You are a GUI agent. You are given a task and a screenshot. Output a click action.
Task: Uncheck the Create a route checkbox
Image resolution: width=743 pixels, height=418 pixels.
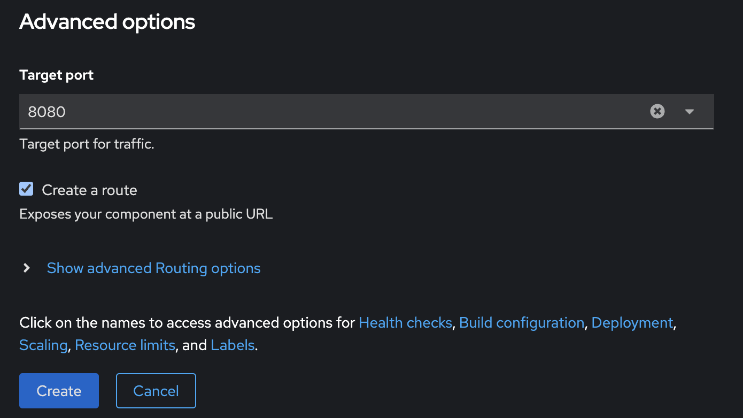click(x=26, y=189)
